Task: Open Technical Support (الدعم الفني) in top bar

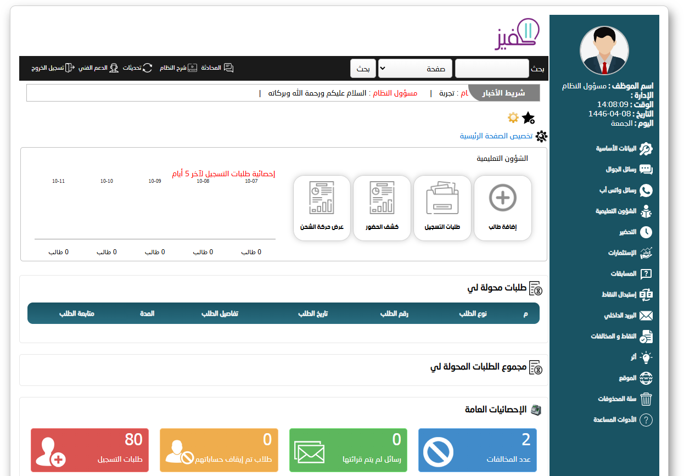Action: click(98, 68)
